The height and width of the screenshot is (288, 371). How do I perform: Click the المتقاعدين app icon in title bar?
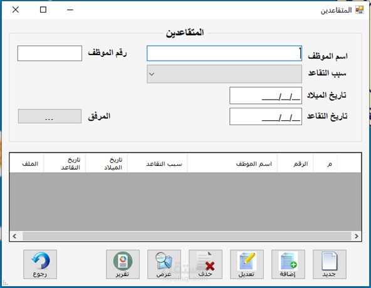click(x=360, y=9)
